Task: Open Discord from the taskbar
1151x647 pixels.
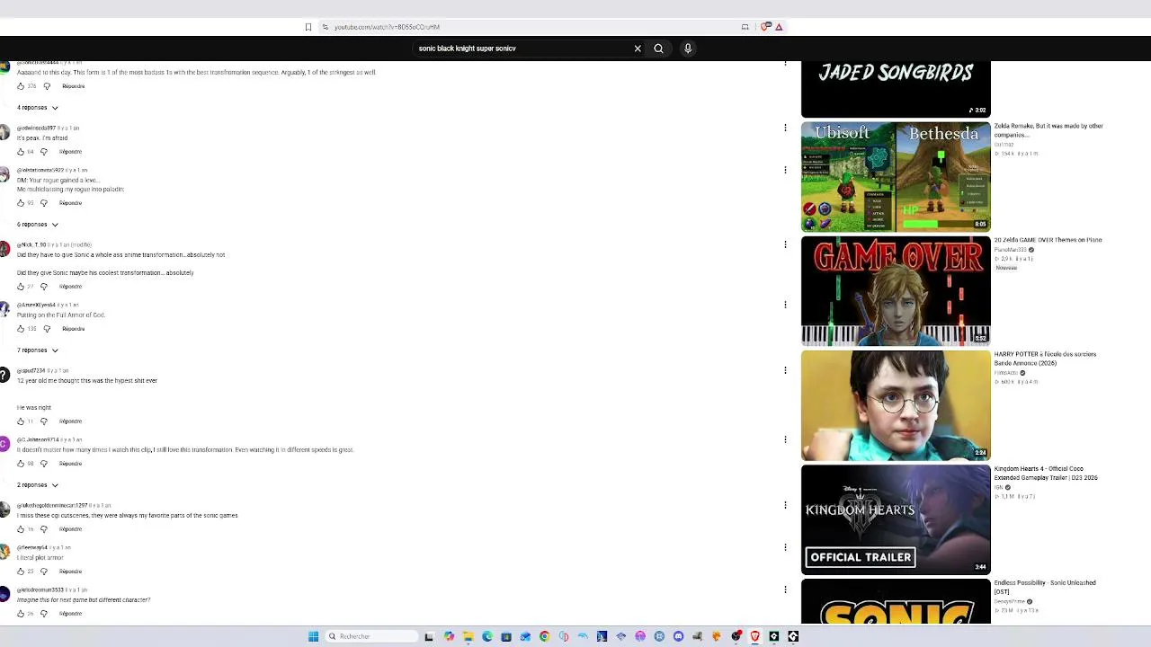Action: 678,636
